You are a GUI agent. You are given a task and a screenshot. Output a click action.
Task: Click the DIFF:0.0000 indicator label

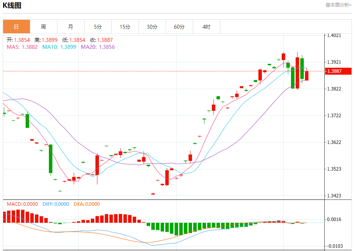[56, 204]
